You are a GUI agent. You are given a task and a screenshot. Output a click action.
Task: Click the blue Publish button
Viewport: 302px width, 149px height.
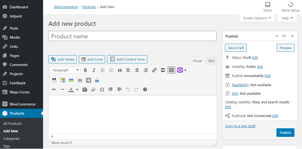[285, 133]
